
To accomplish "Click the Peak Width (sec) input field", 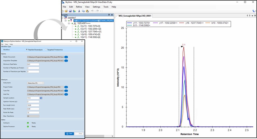I will coord(33,109).
